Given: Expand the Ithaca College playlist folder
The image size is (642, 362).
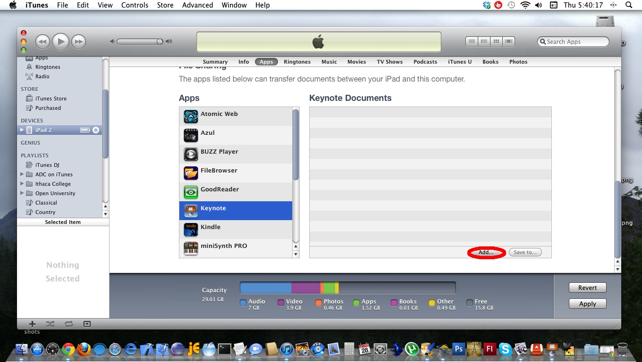Looking at the screenshot, I should tap(22, 184).
